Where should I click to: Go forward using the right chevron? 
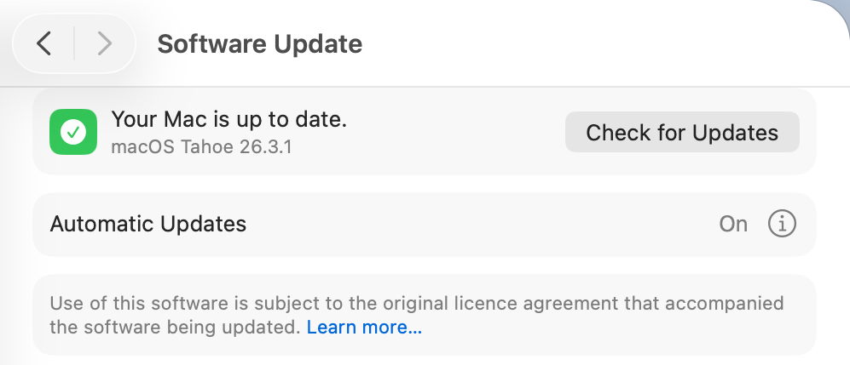[104, 43]
